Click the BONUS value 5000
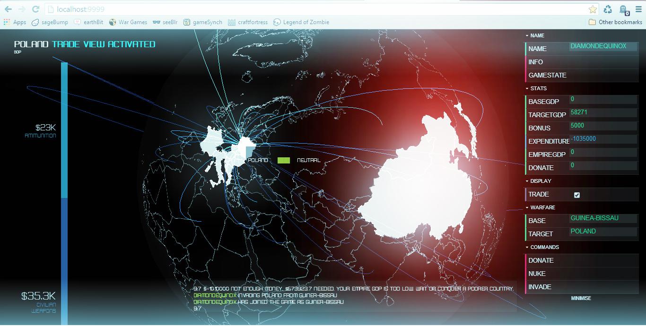This screenshot has height=326, width=646. 603,126
